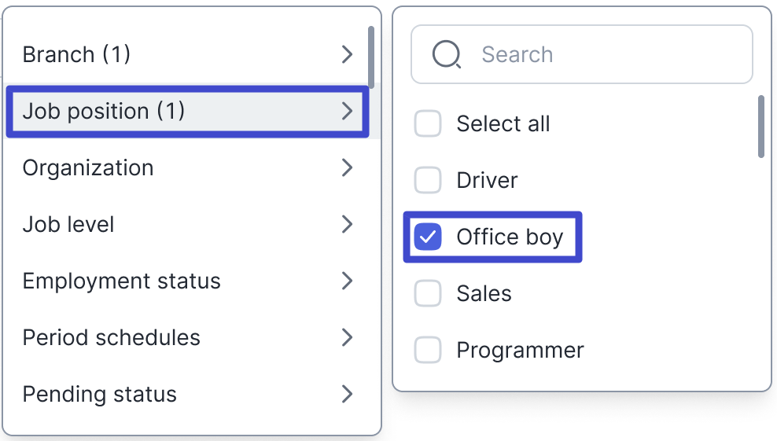Check the Sales checkbox
The width and height of the screenshot is (777, 441).
coord(428,293)
